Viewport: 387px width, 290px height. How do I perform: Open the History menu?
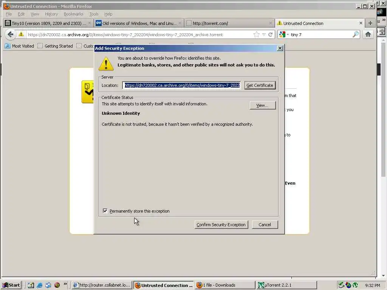click(51, 14)
